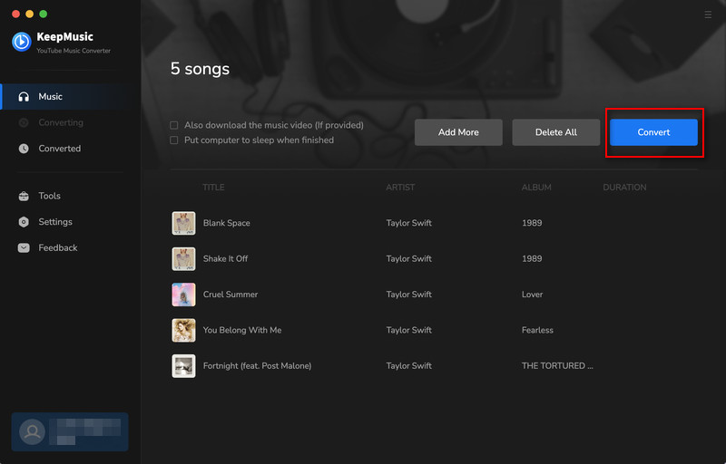
Task: Select the Blank Space song title
Action: pyautogui.click(x=226, y=223)
